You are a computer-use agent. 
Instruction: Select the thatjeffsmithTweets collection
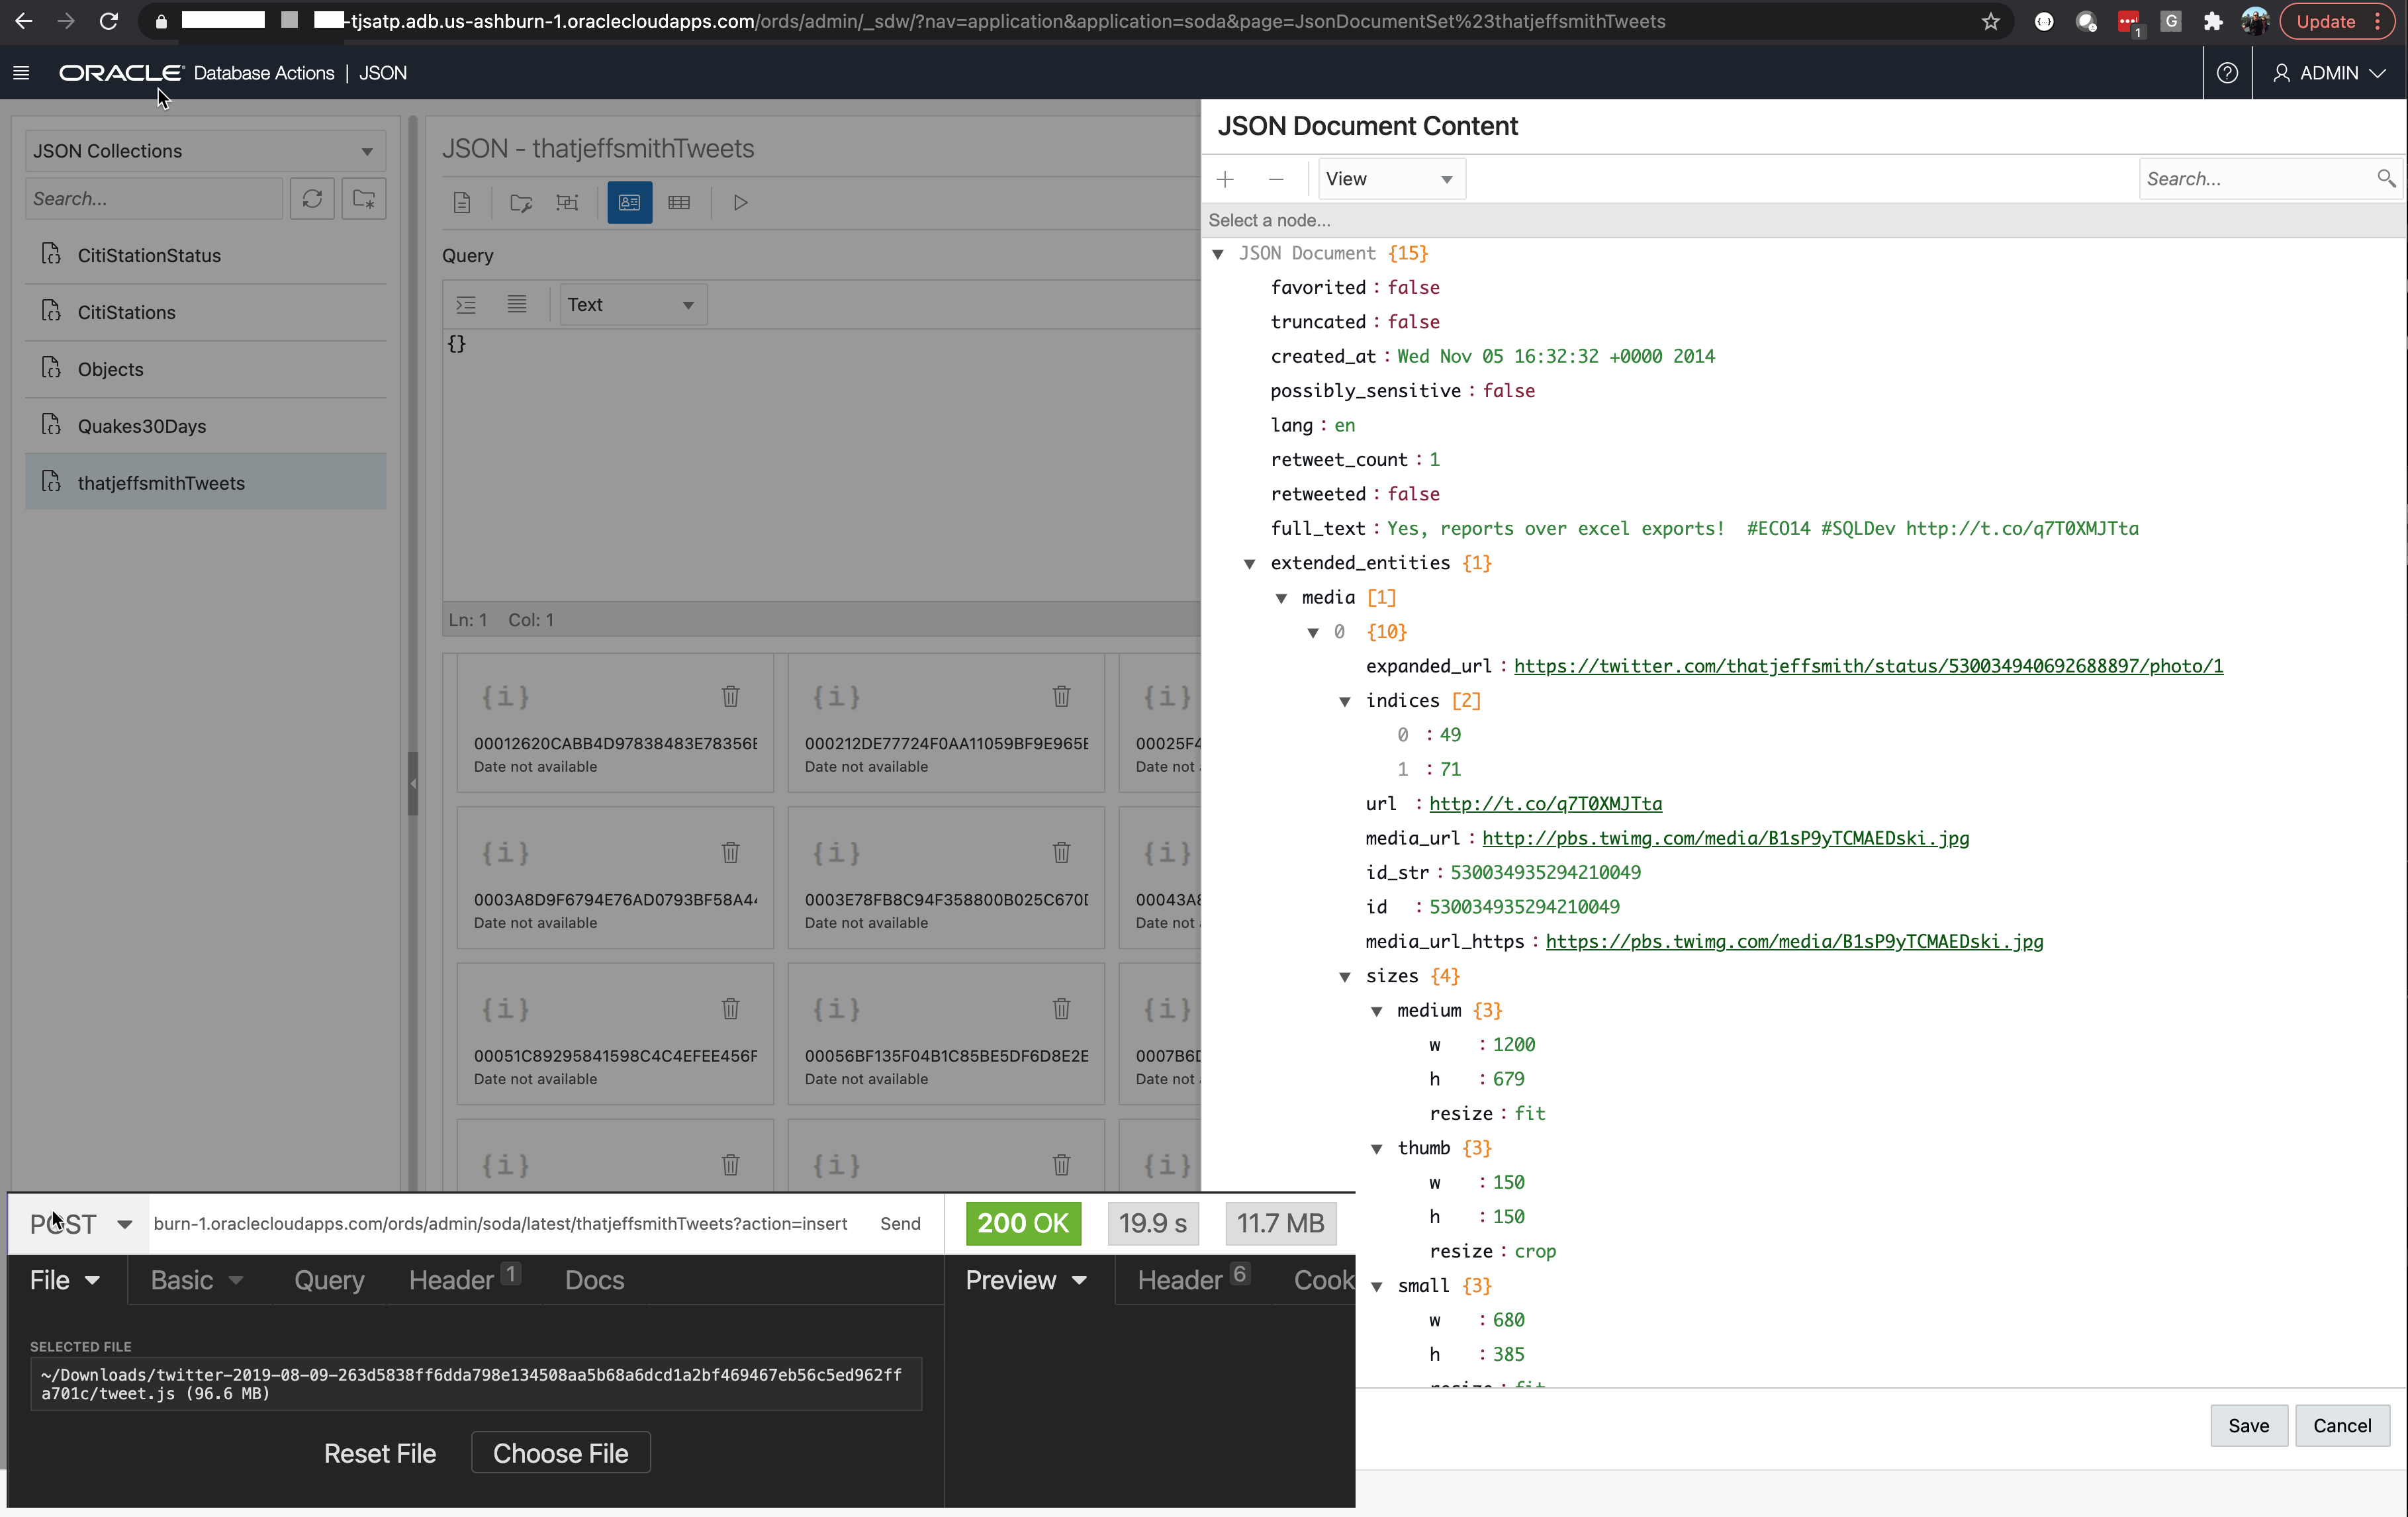[x=205, y=483]
